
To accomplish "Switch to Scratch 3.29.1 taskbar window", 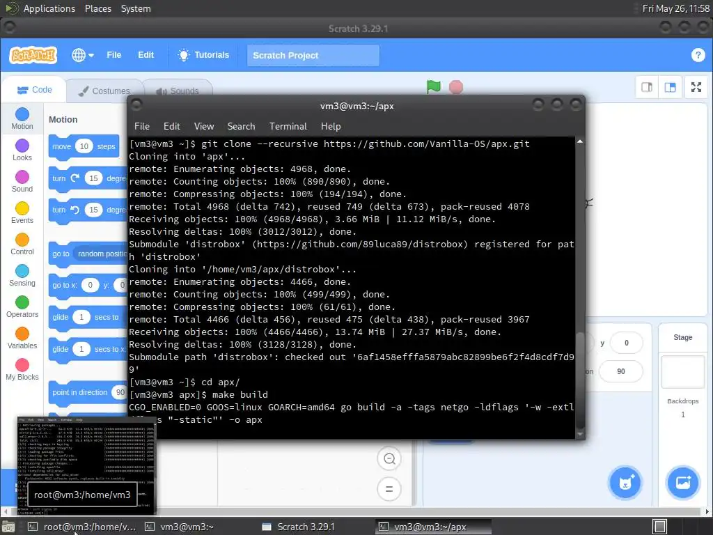I will (x=315, y=527).
